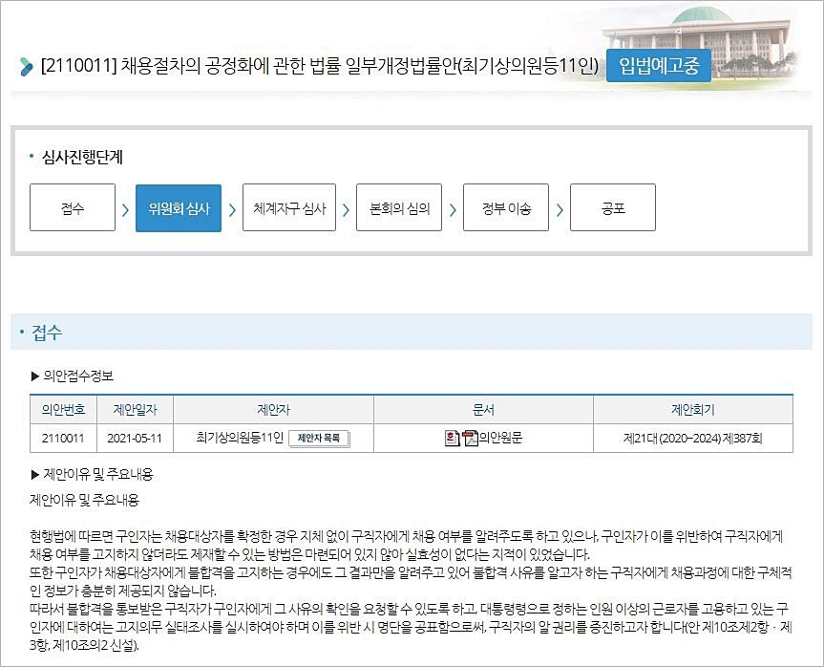Click the chevron between 체계자구 심사 and 본회의 심의

[x=346, y=210]
